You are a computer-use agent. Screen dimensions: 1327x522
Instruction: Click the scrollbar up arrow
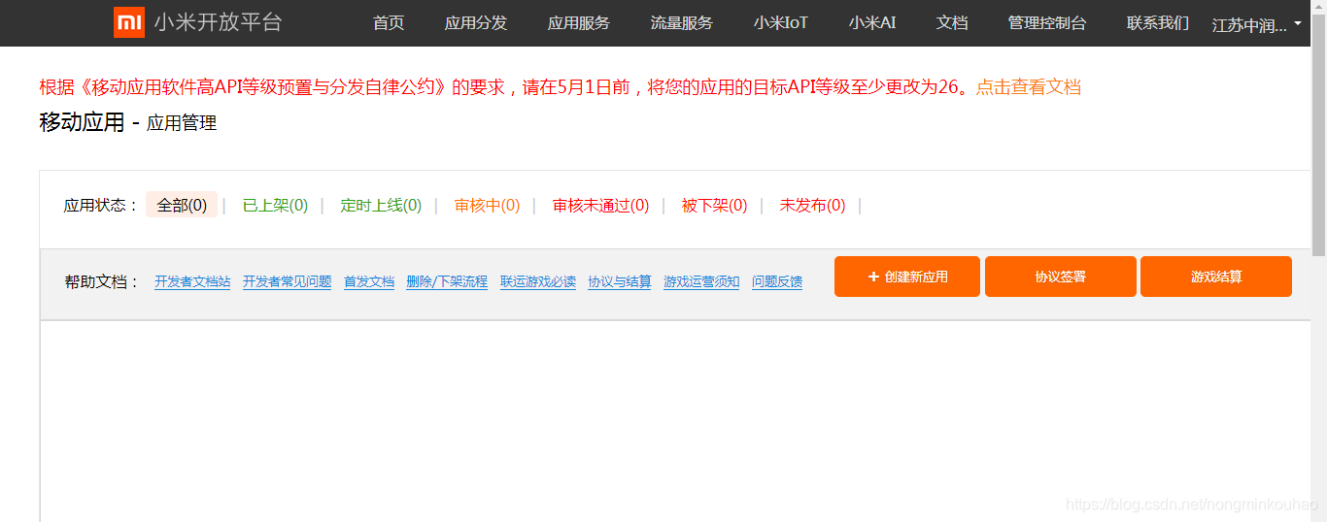pyautogui.click(x=1318, y=8)
